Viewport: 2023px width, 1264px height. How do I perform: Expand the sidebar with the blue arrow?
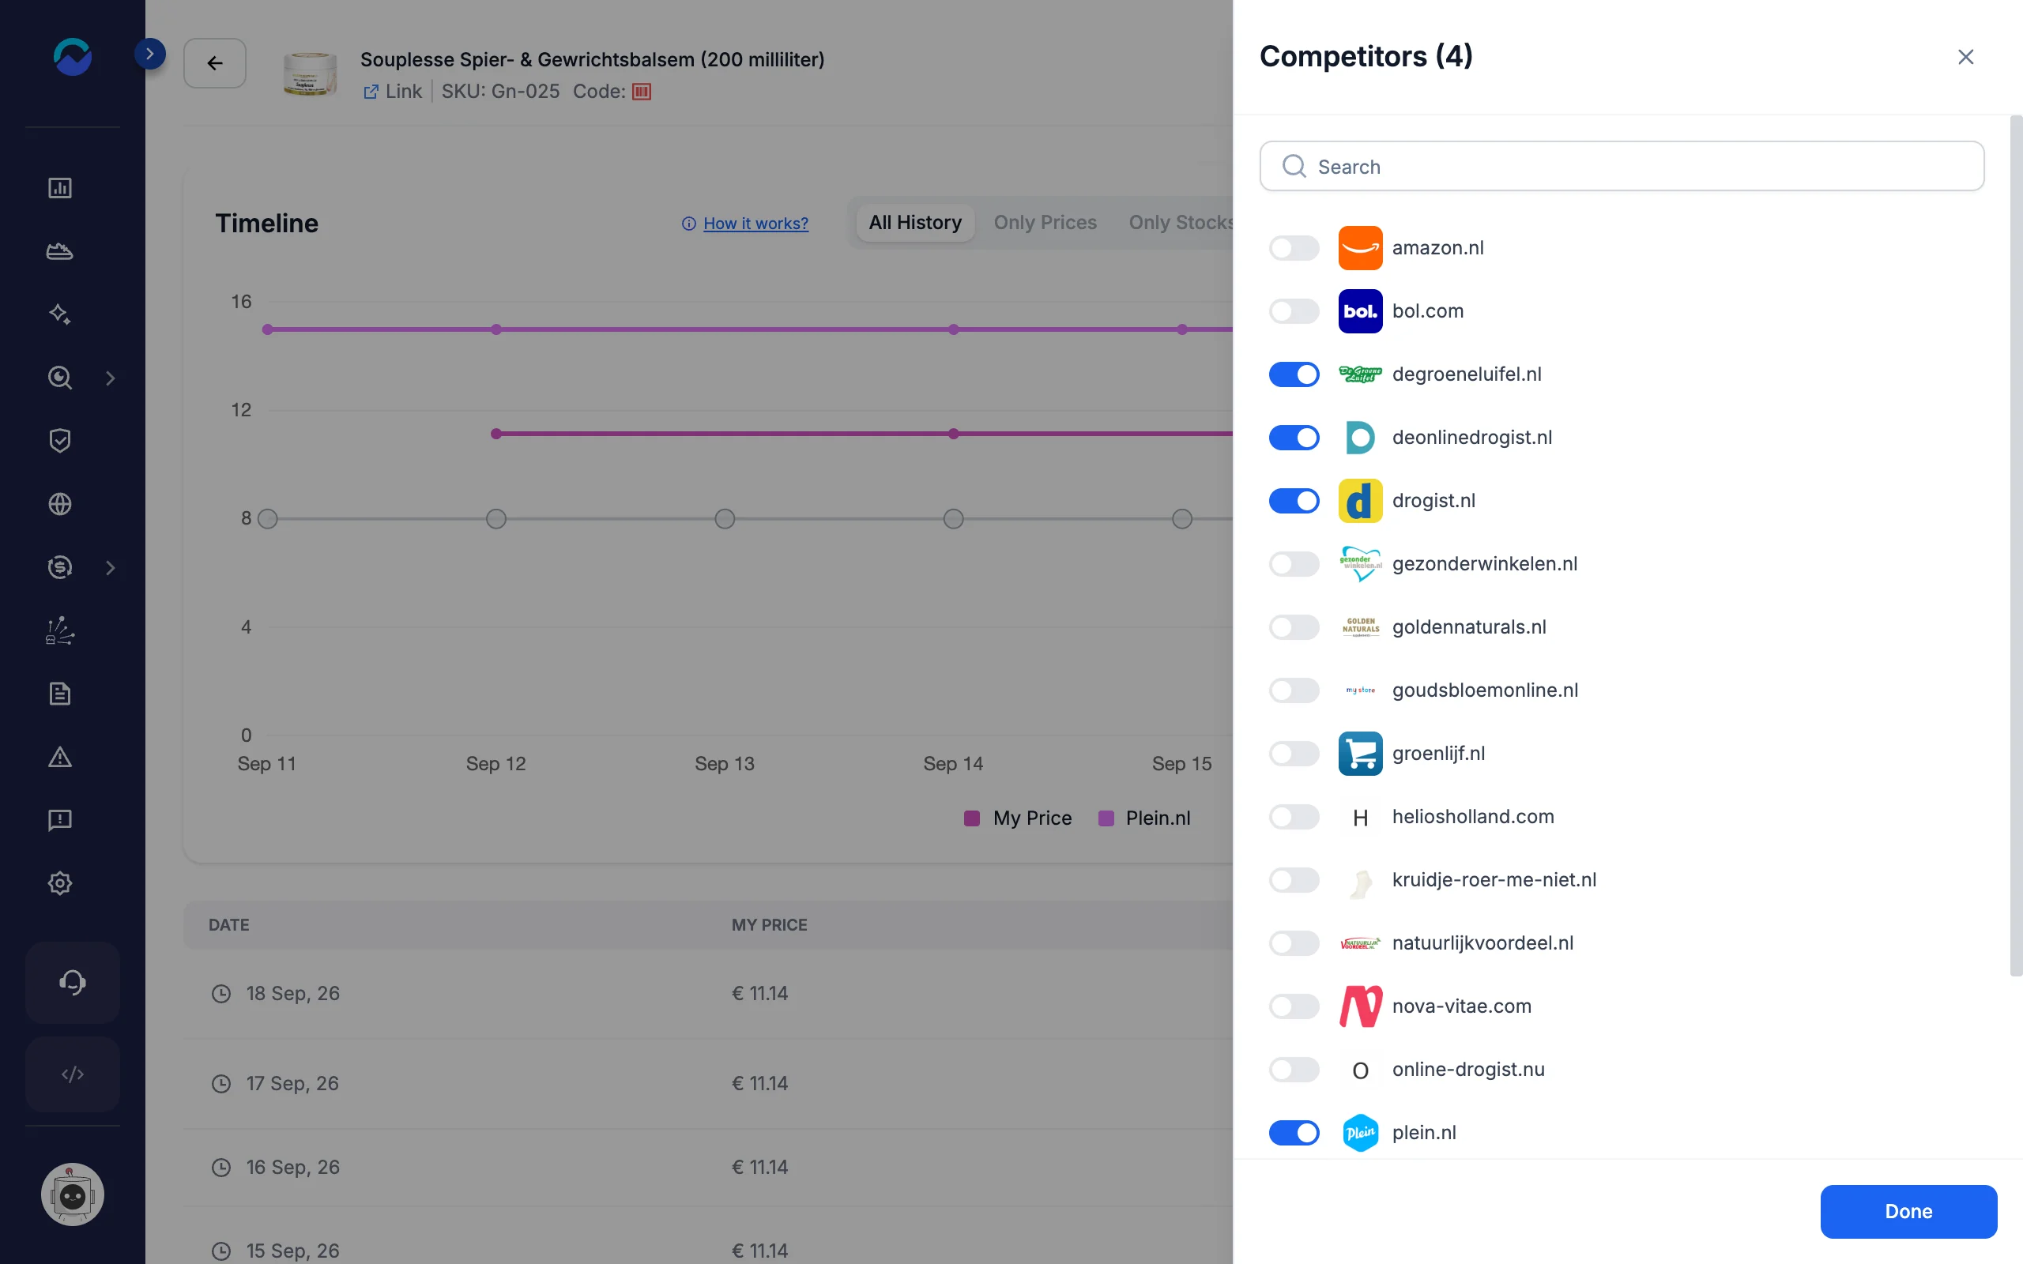tap(149, 55)
